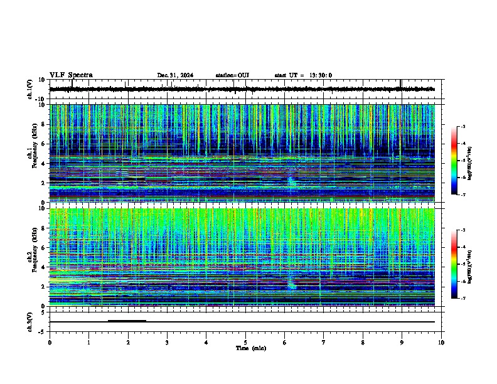The width and height of the screenshot is (497, 384).
Task: Click the "-3" tick on the ch.1 colorbar
Action: coord(463,126)
